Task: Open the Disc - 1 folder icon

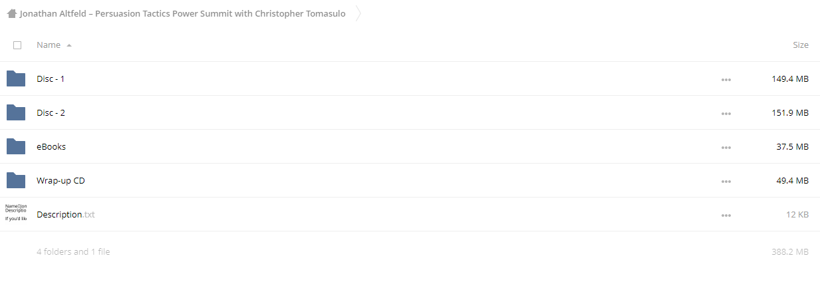Action: pyautogui.click(x=16, y=78)
